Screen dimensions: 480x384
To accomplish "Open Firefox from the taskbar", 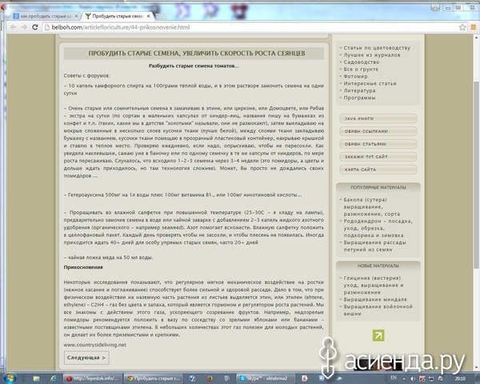I will (x=210, y=378).
